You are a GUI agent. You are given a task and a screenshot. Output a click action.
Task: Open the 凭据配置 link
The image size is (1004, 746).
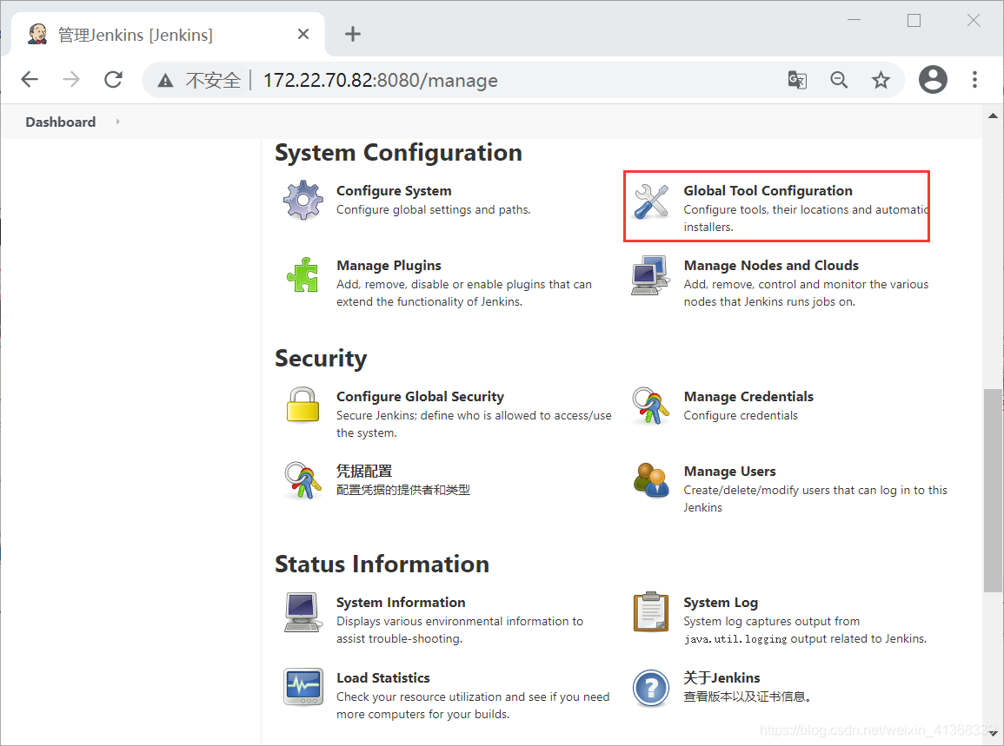point(364,472)
